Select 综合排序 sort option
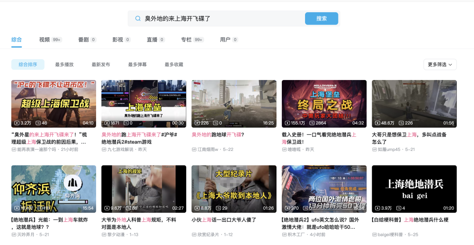Viewport: 474px width, 245px height. (28, 64)
